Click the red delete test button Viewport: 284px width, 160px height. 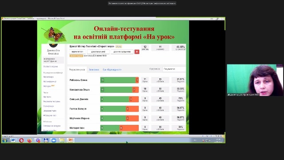(x=137, y=52)
